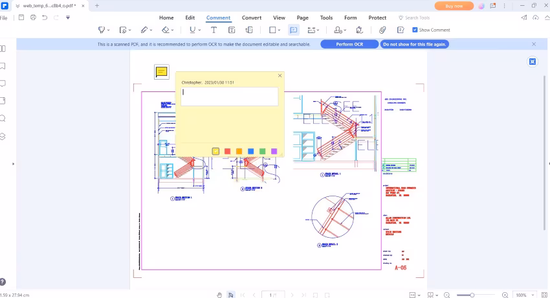550x298 pixels.
Task: Open the Layers side panel
Action: tap(3, 136)
